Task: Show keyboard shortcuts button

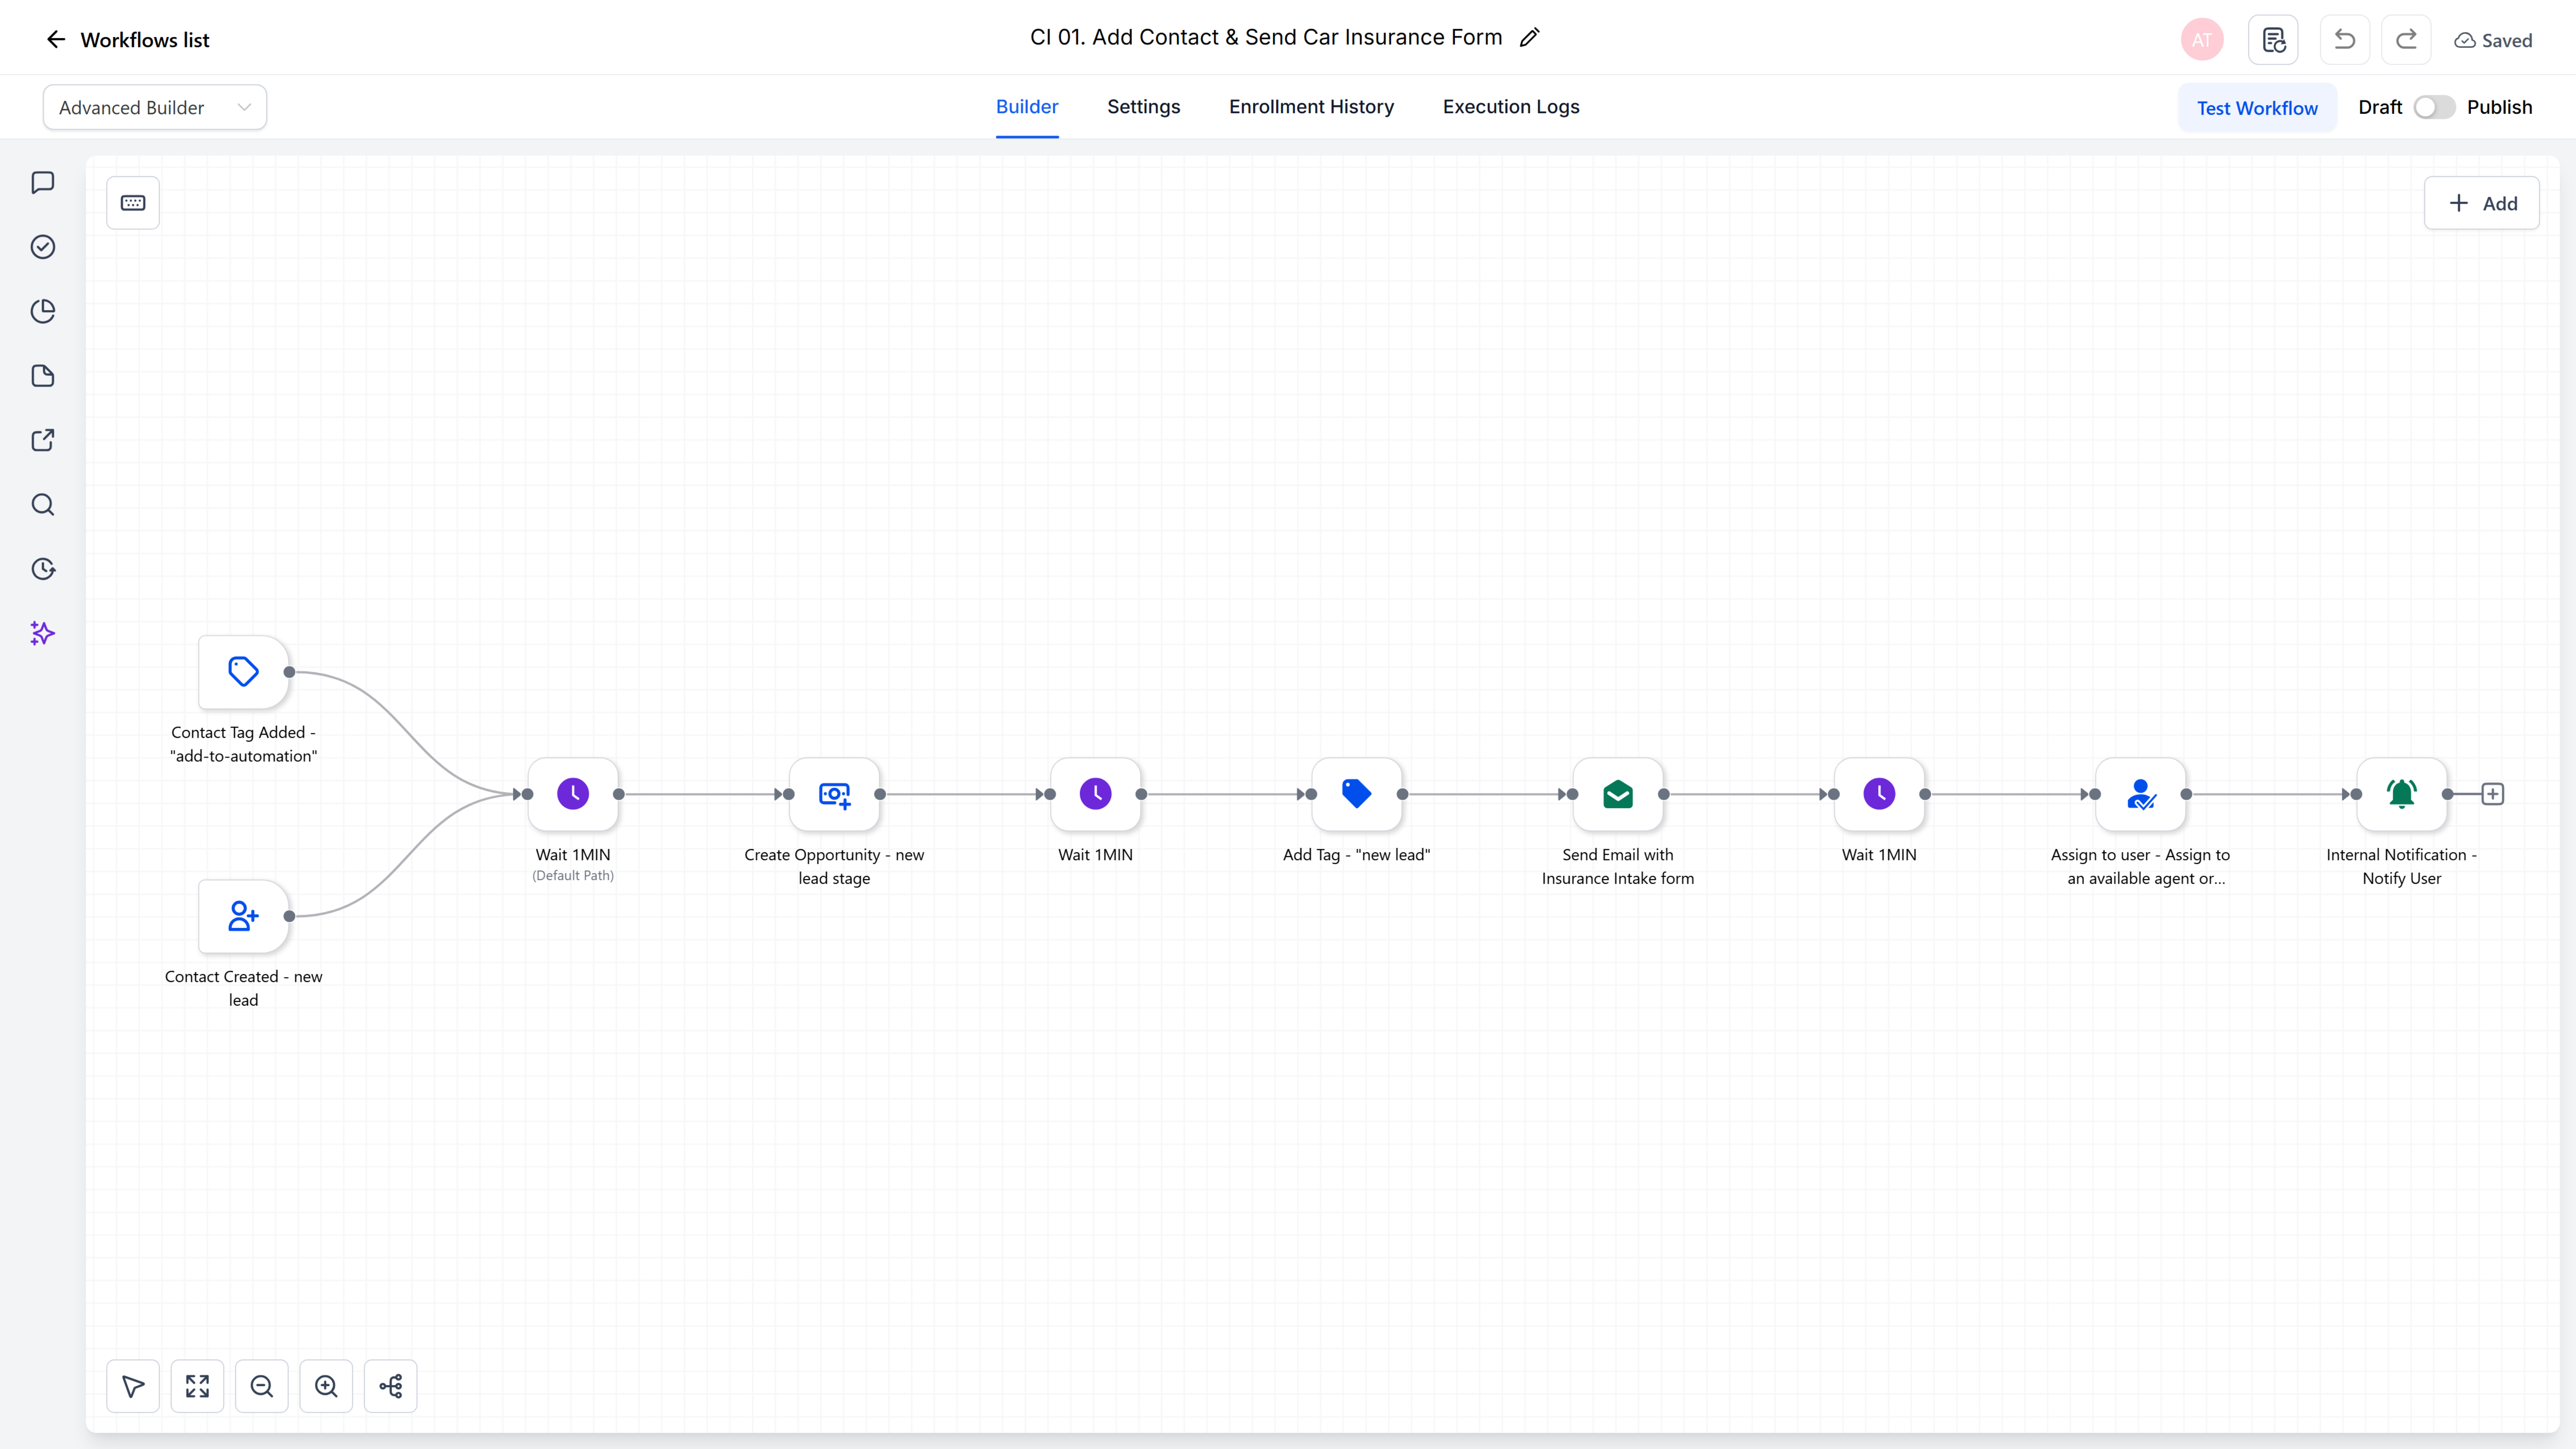Action: 133,203
